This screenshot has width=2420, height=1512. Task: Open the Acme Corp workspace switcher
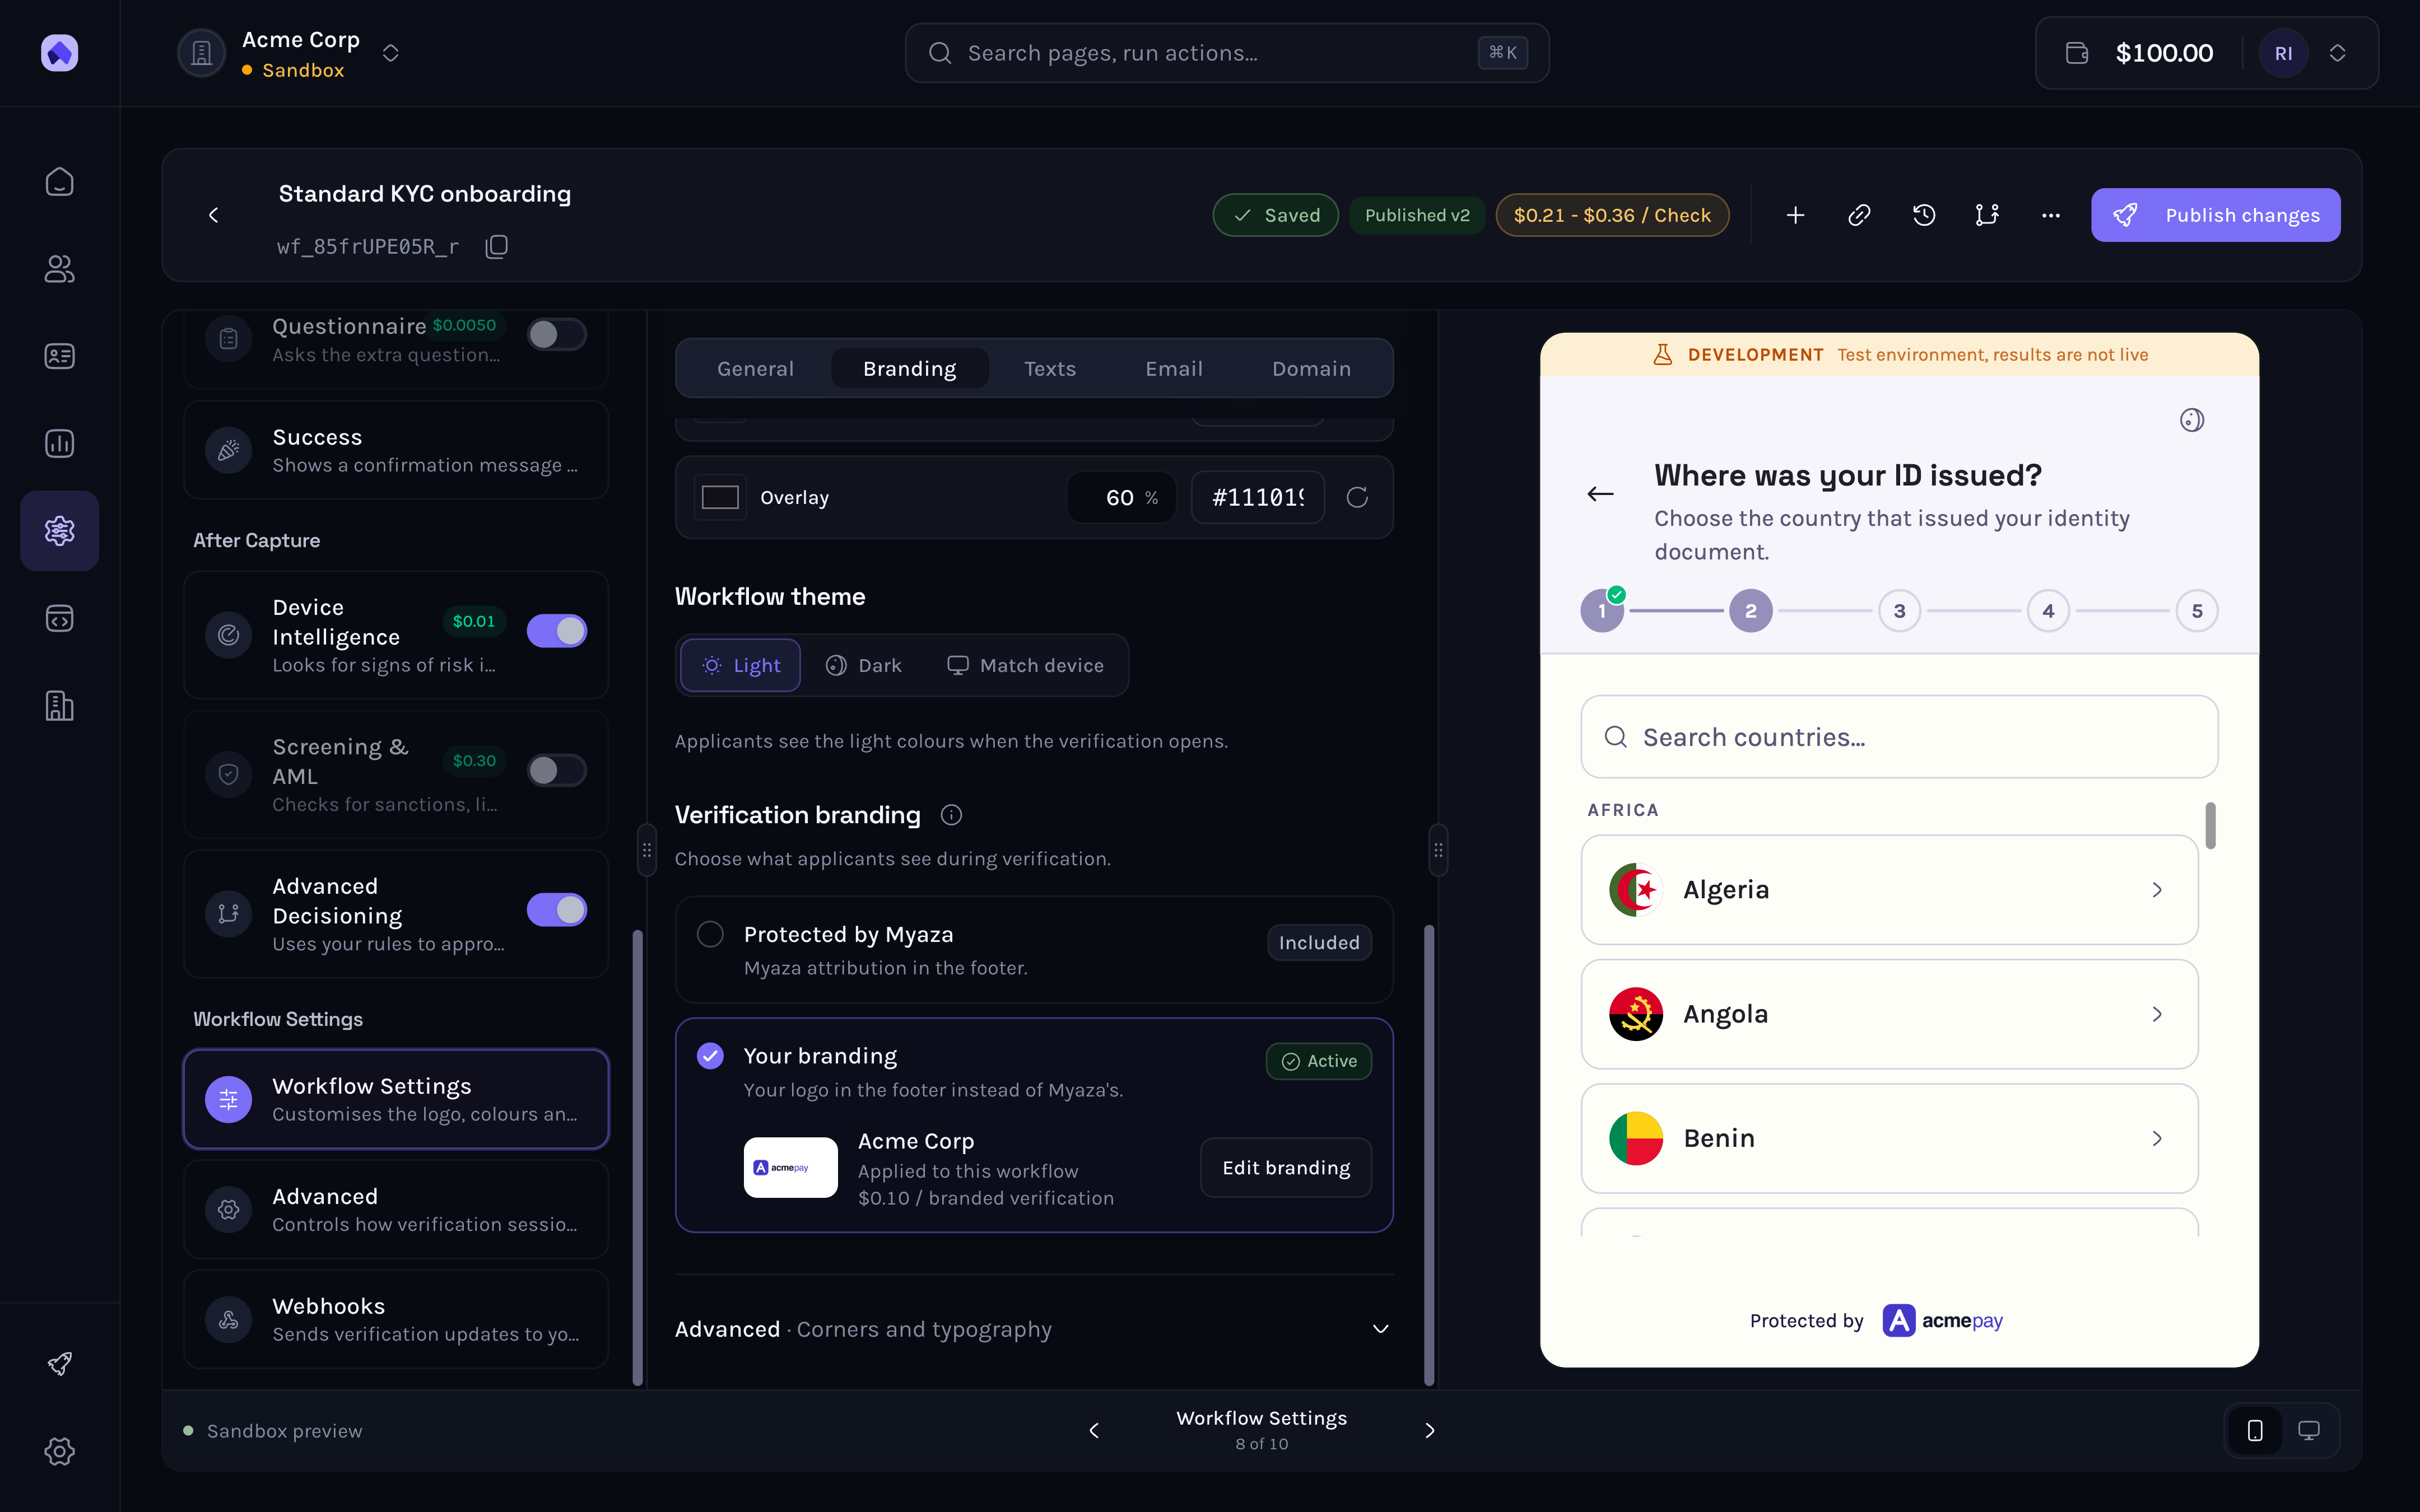290,53
